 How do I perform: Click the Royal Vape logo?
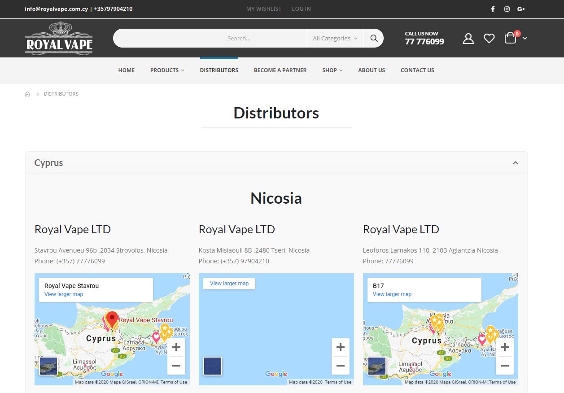pyautogui.click(x=59, y=39)
